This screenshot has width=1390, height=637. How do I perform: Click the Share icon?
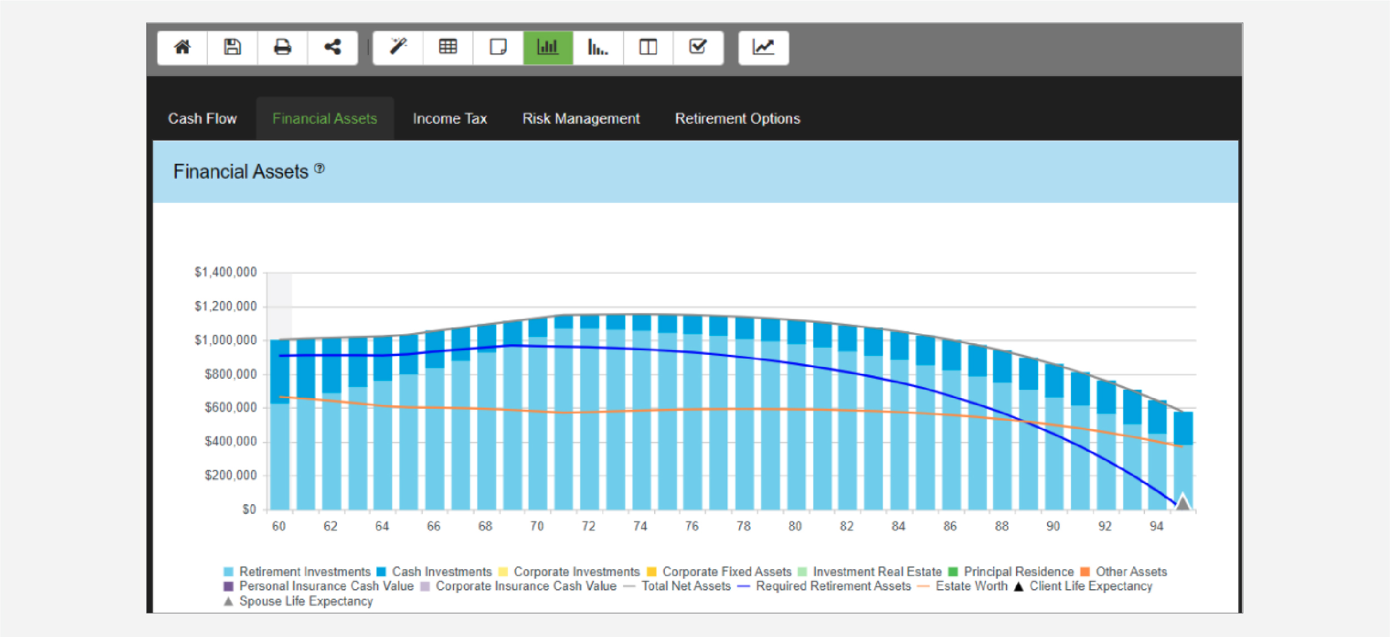pos(332,48)
